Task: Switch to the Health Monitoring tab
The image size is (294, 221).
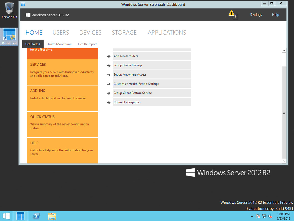Action: click(x=59, y=44)
